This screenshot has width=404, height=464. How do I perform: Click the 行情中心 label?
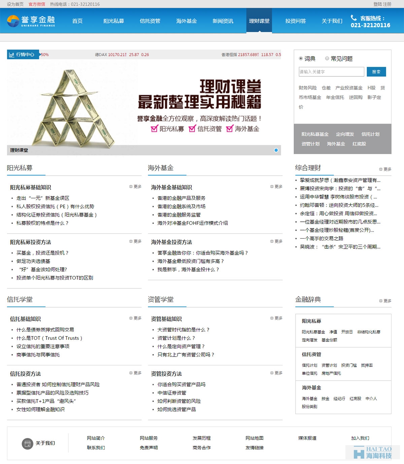25,55
